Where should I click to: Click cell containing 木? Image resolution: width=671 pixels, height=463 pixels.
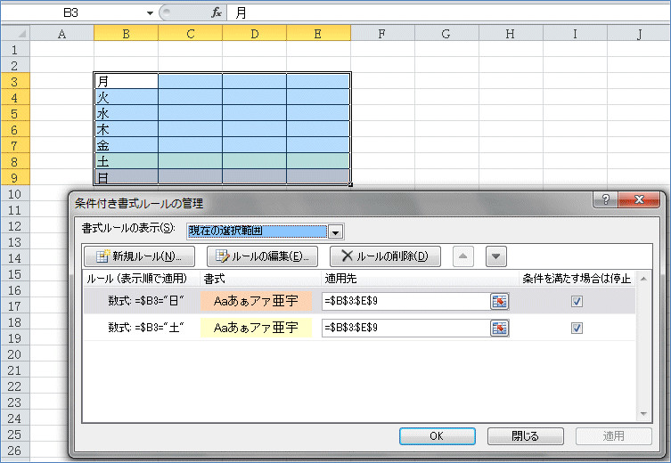tap(126, 129)
